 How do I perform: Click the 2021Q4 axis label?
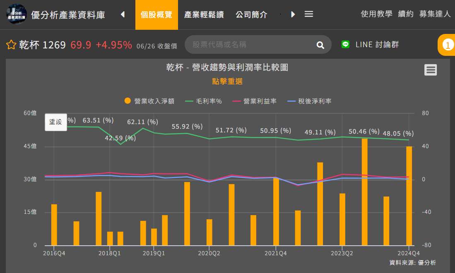276,253
